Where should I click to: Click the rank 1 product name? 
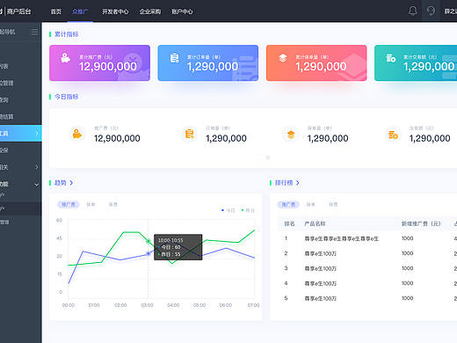[342, 238]
